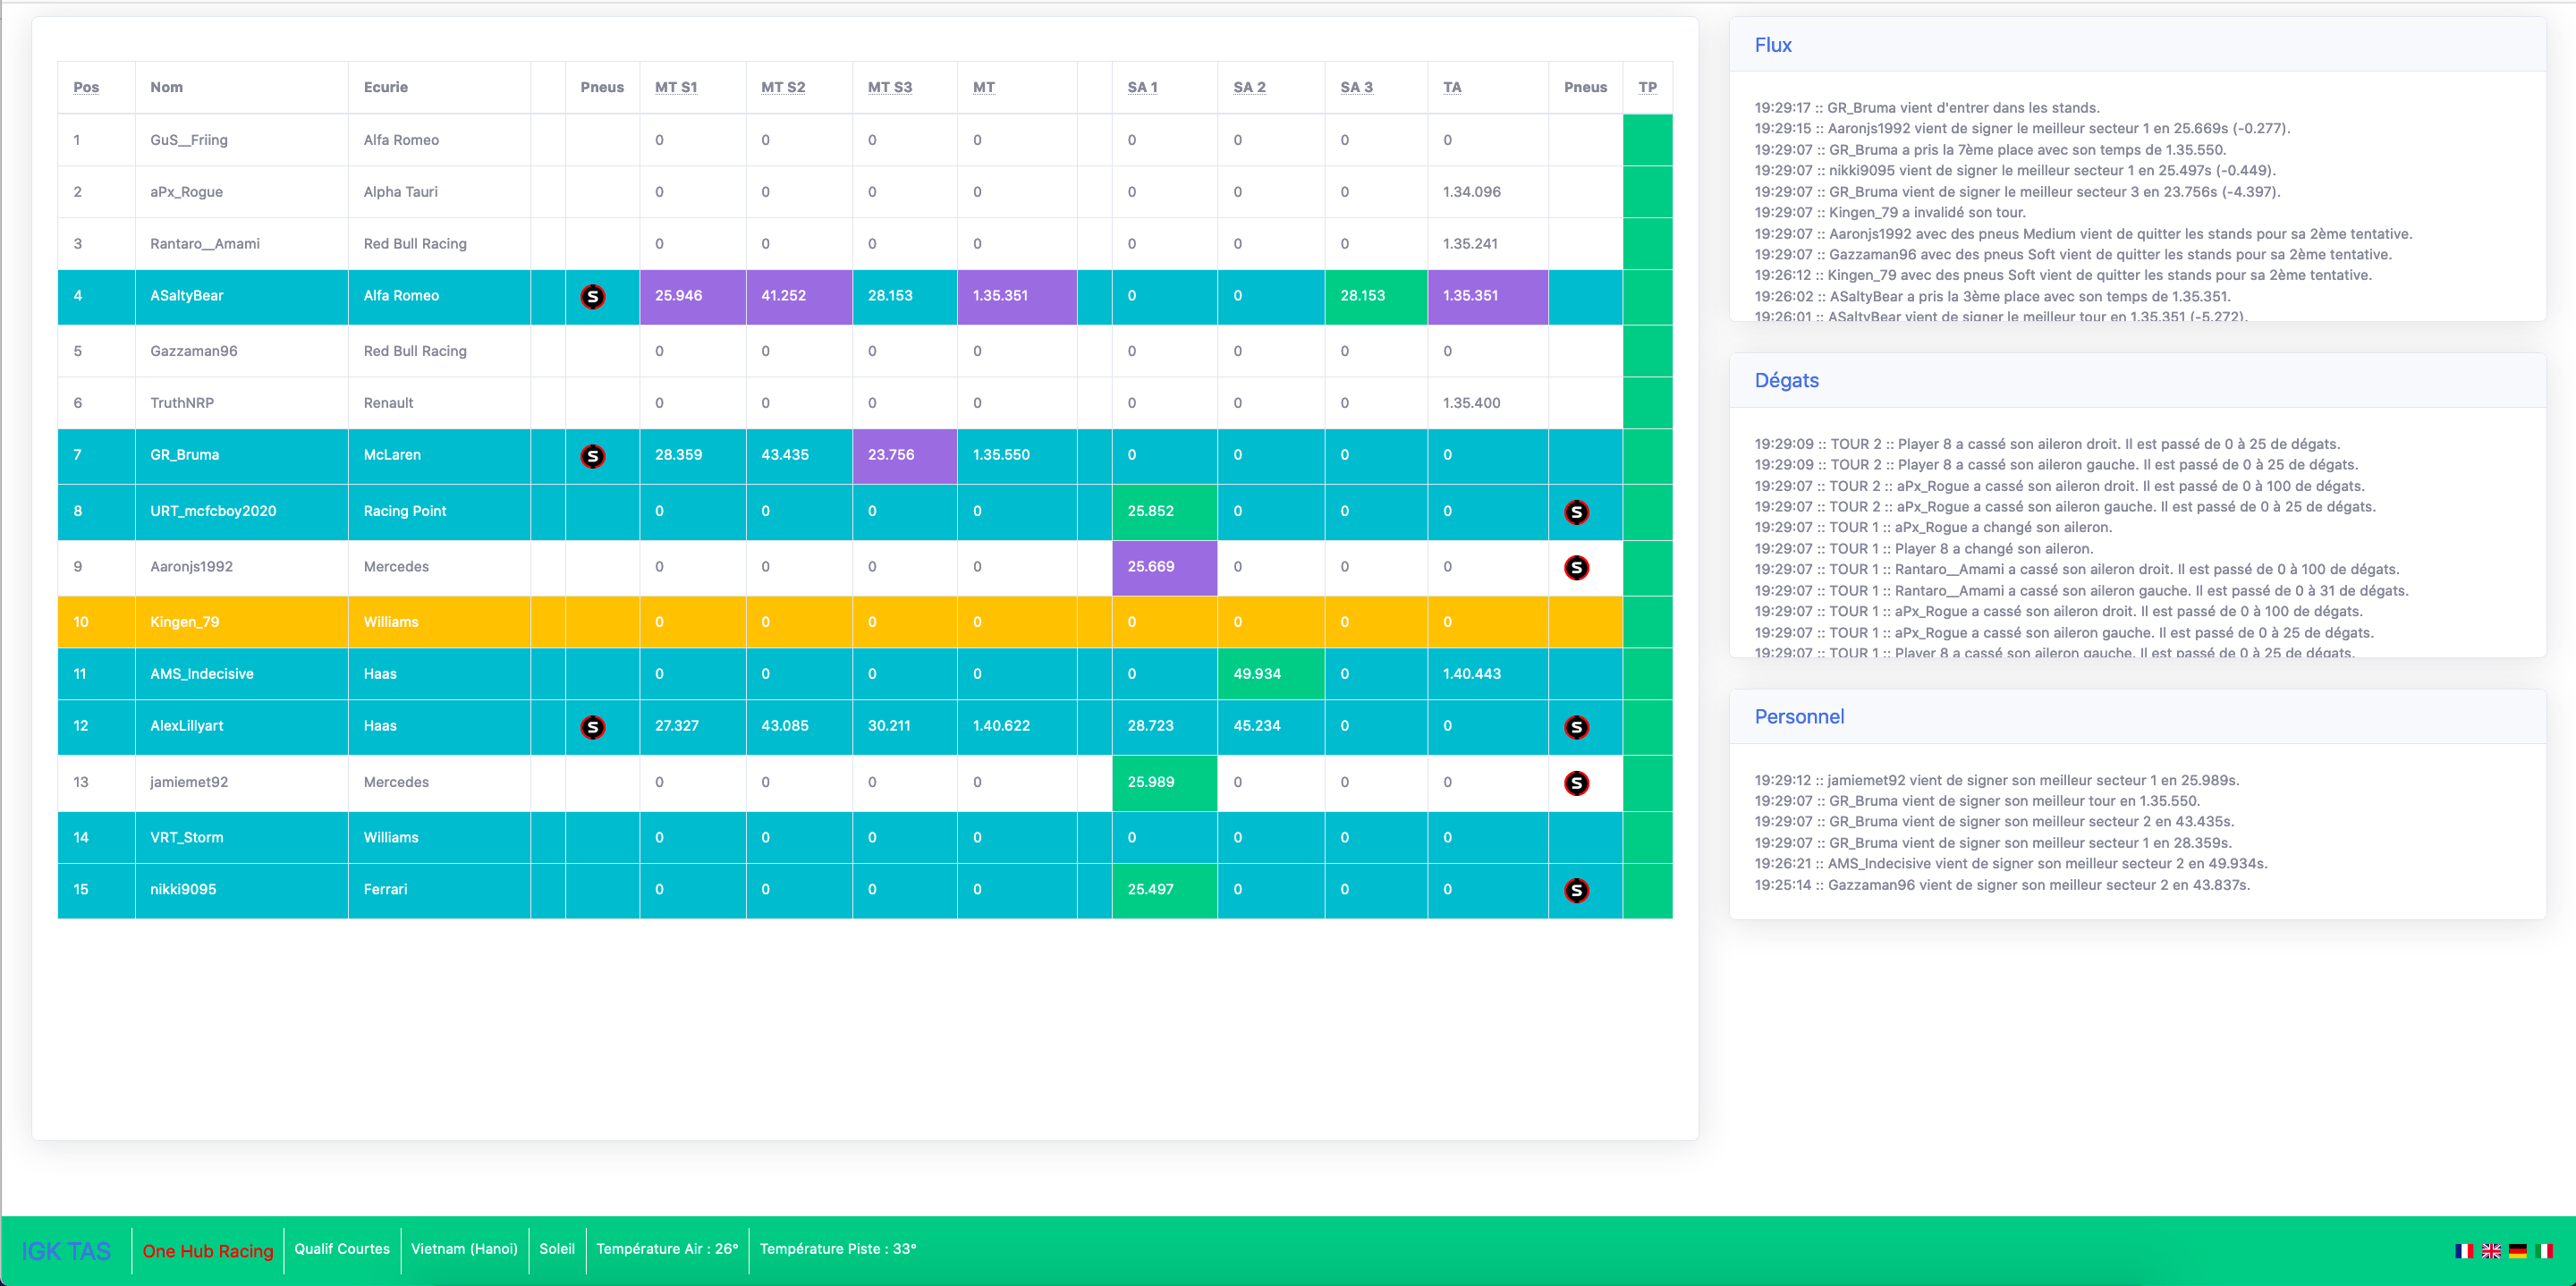Click soft tyre icon before AlexLillyart's 27.327 time
The height and width of the screenshot is (1286, 2576).
click(593, 727)
